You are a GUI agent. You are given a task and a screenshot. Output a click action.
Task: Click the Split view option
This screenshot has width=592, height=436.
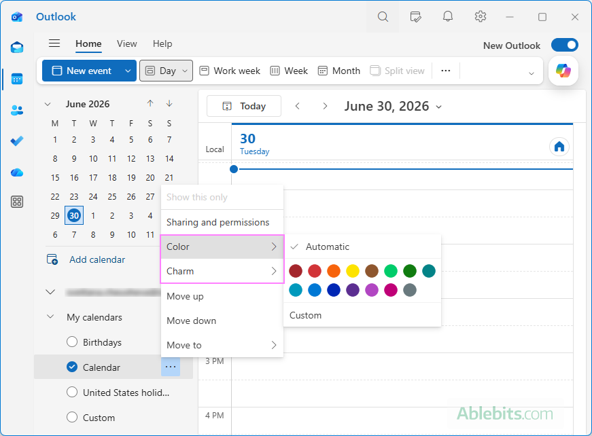[397, 71]
